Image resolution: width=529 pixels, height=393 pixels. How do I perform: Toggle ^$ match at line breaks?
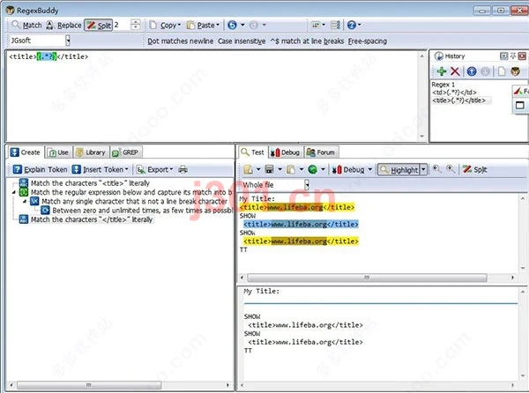(x=307, y=41)
